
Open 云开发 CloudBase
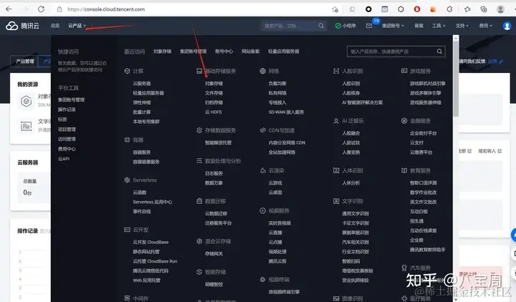tap(150, 242)
